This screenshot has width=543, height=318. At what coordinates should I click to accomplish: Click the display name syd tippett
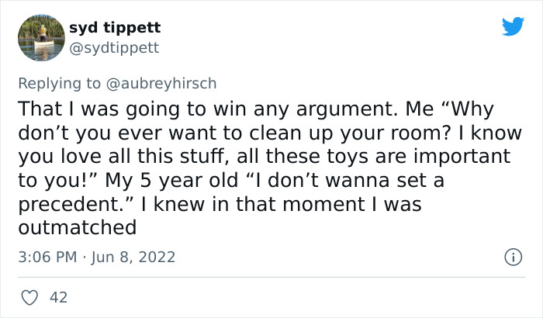(x=115, y=27)
